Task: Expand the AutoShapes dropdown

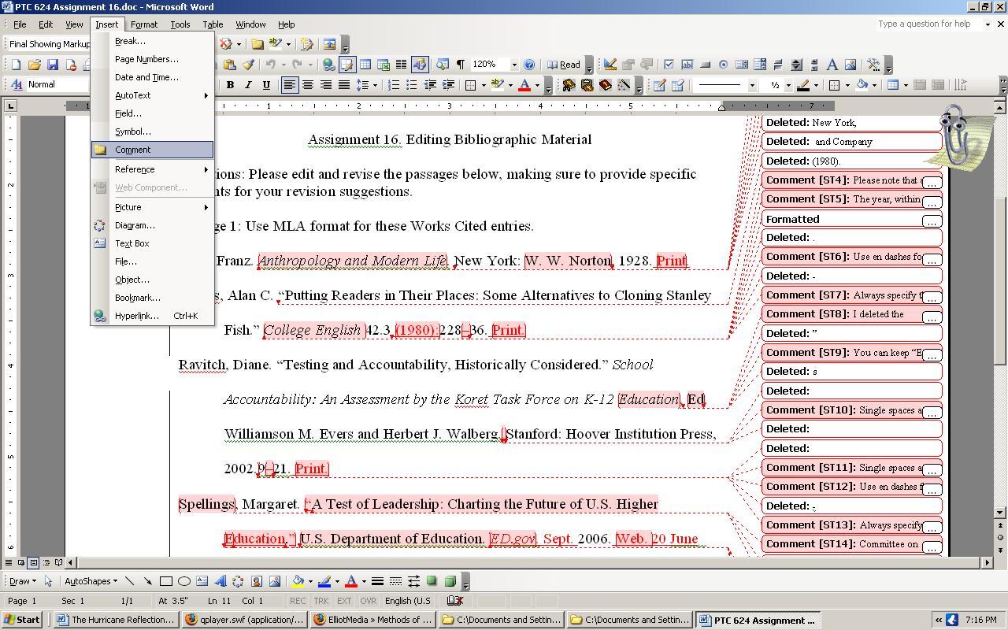Action: coord(91,581)
